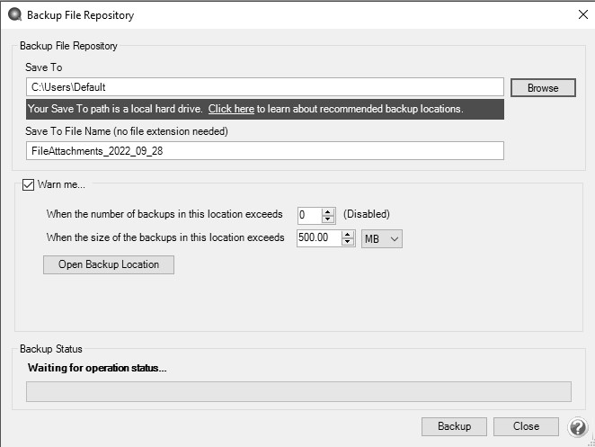Increase the backup size threshold value
Image resolution: width=595 pixels, height=447 pixels.
tap(347, 234)
